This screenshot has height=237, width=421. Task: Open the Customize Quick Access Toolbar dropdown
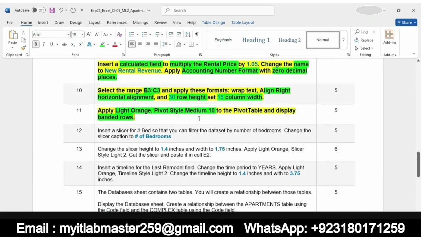point(82,10)
